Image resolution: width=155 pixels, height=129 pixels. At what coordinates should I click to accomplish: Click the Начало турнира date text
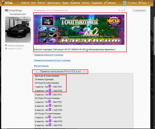(75, 49)
